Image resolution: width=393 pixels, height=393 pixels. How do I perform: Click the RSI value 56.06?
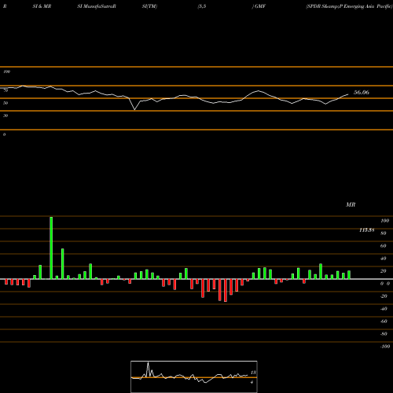pyautogui.click(x=362, y=92)
